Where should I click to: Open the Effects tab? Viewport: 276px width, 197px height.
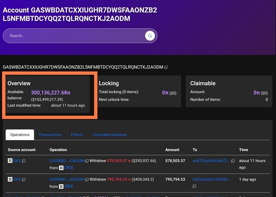point(77,135)
